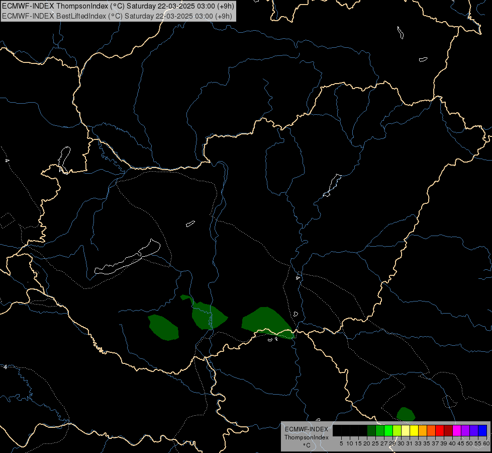Select the medium green 25-27 legend swatch
This screenshot has height=453, width=492.
380,431
